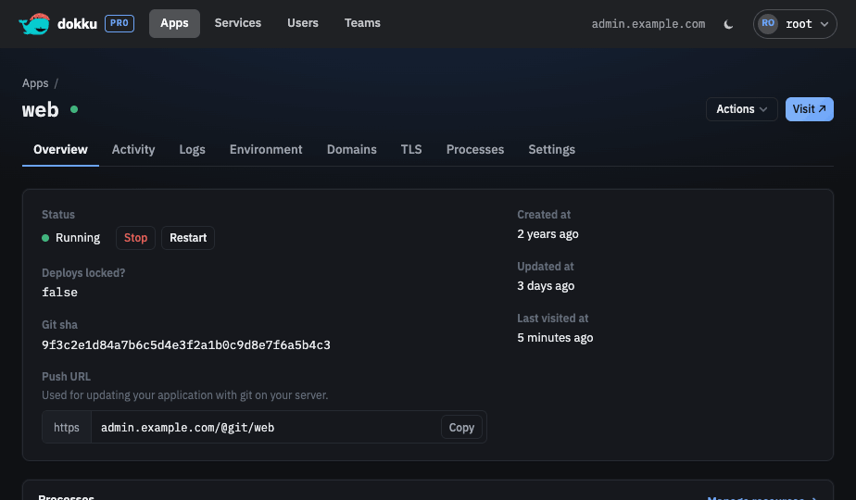Open the root user dropdown

[795, 23]
